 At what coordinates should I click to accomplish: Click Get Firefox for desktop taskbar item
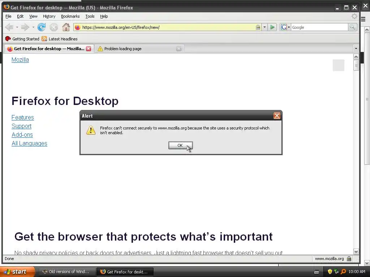125,272
